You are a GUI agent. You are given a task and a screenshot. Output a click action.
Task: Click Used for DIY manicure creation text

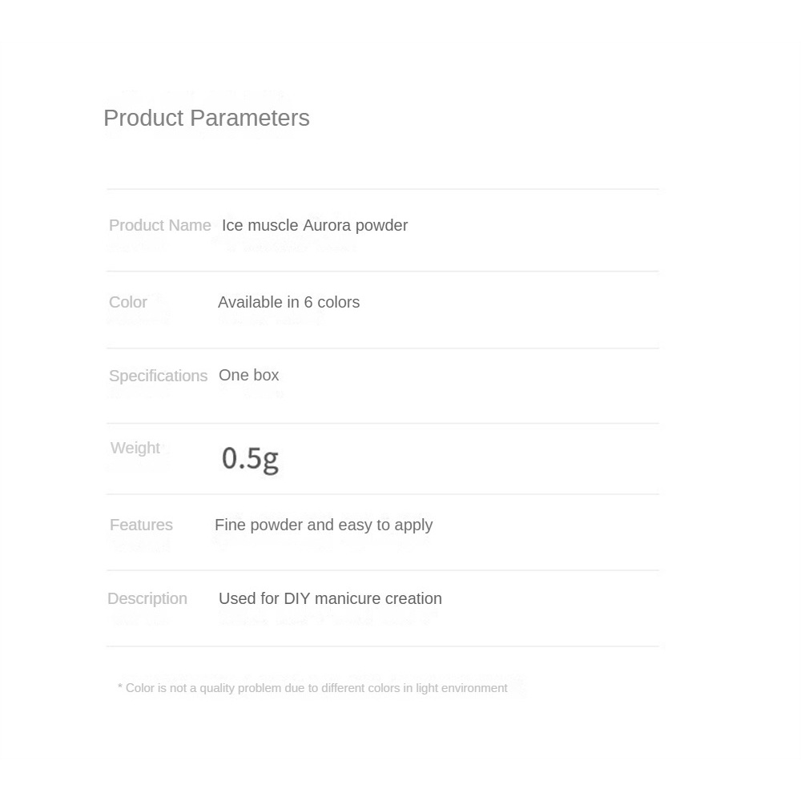click(x=330, y=599)
